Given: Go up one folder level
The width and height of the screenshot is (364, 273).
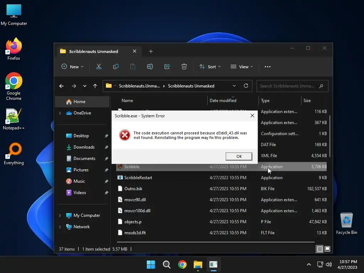Looking at the screenshot, I should 95,86.
